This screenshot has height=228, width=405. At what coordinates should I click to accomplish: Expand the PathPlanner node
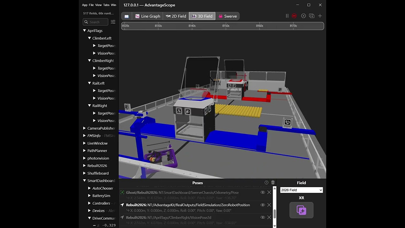click(x=84, y=151)
